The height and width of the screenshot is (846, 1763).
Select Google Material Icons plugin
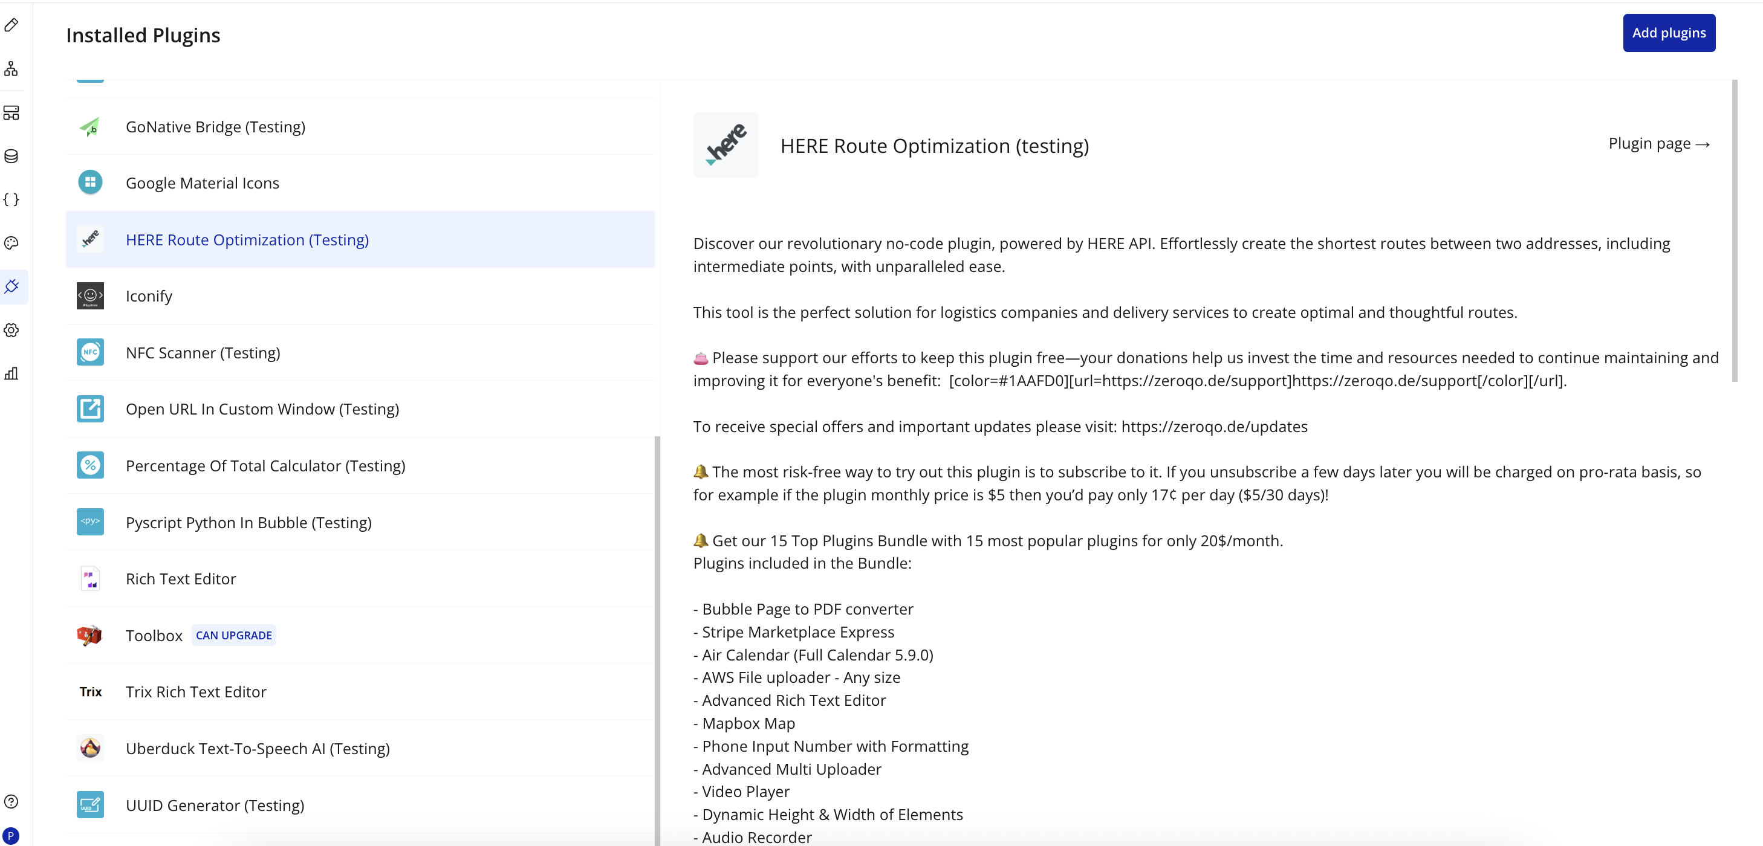[202, 183]
